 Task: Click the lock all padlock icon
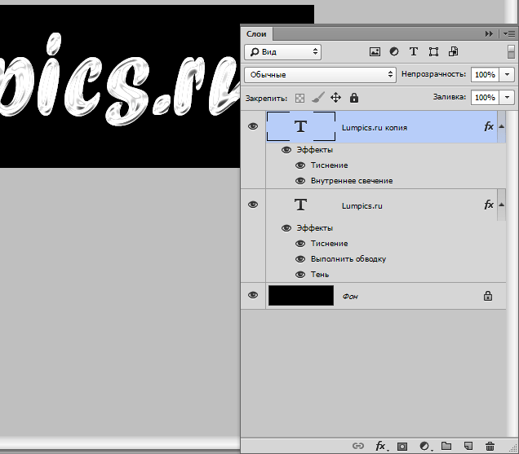353,98
